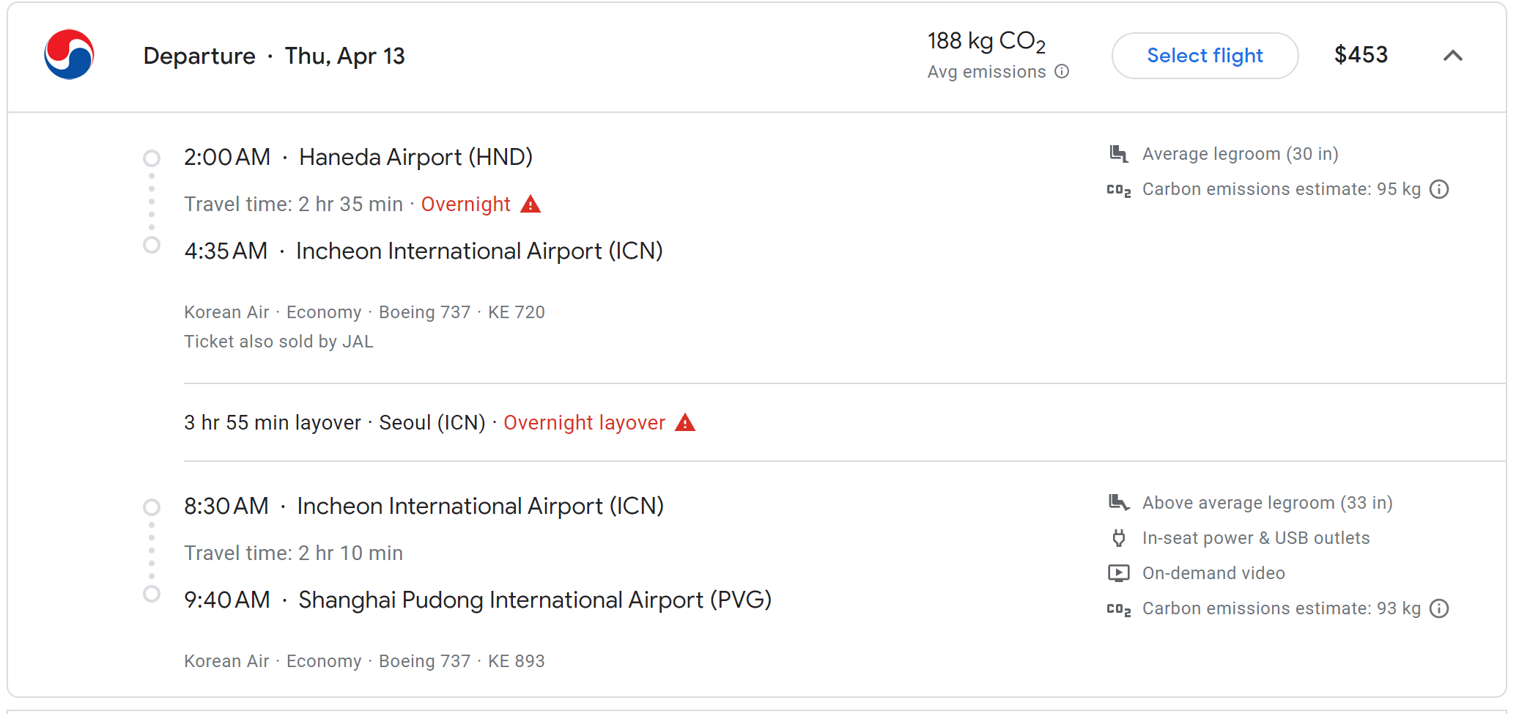Click the red Overnight layover text
This screenshot has height=714, width=1519.
(584, 422)
